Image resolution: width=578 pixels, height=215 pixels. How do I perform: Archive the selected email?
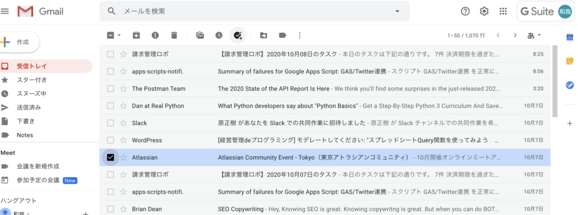[x=136, y=36]
